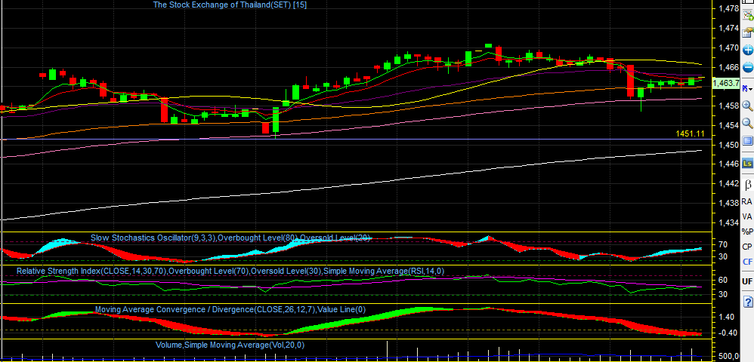Click the chart title Stock Exchange of Thailand(SET)
Screen dimensions: 754x362
pyautogui.click(x=230, y=5)
